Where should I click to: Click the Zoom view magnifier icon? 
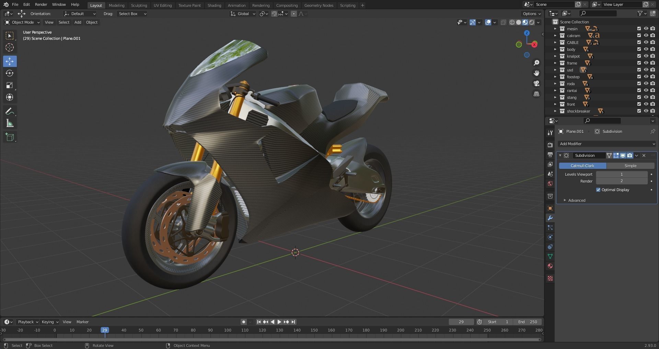click(x=536, y=63)
